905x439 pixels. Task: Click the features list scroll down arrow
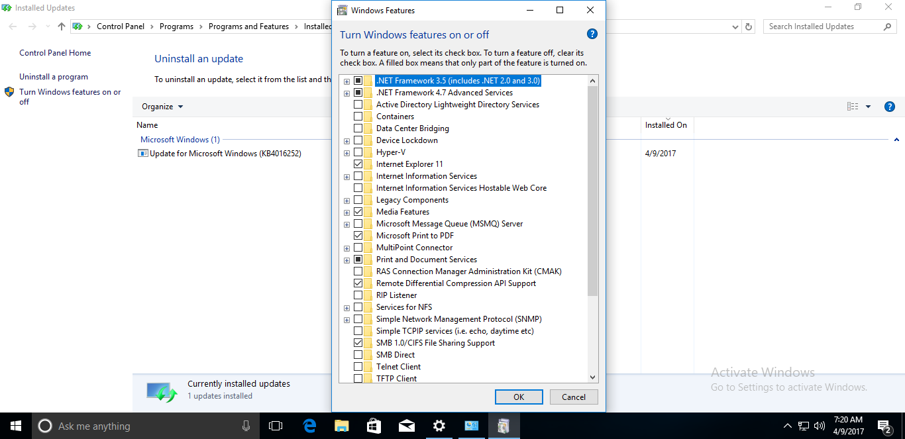(592, 377)
